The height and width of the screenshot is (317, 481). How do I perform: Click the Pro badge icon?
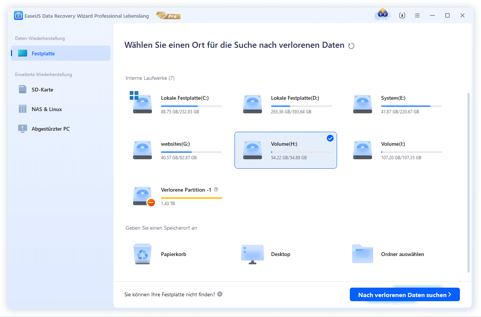[x=168, y=16]
